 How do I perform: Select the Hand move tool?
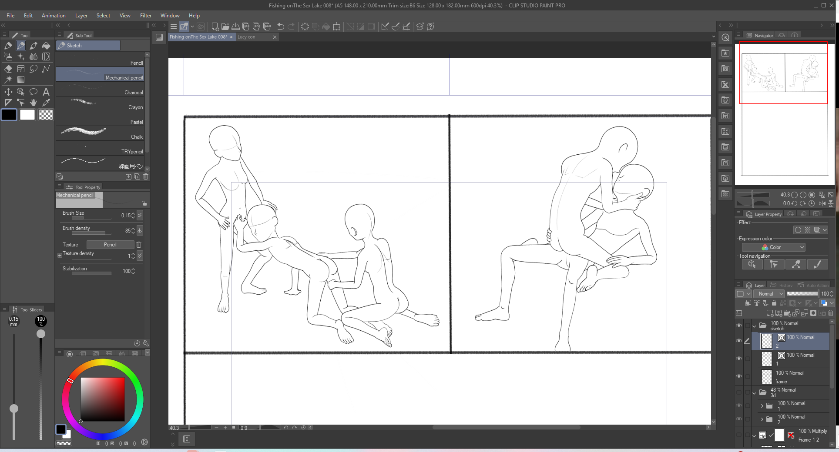(33, 103)
